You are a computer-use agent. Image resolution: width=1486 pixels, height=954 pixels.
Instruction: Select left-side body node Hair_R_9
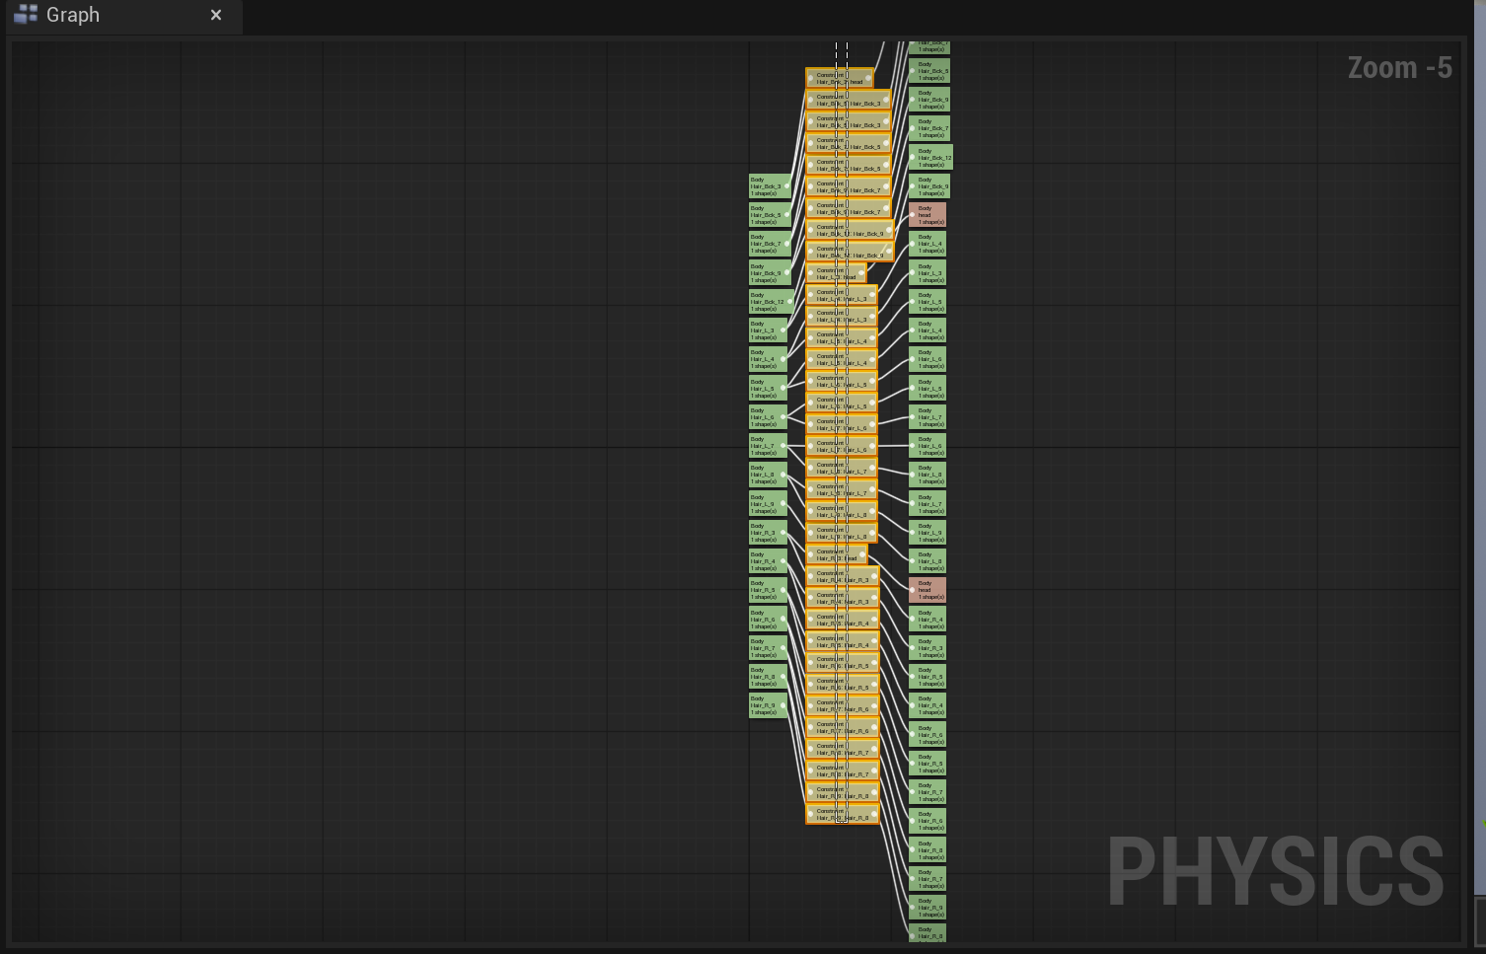coord(769,705)
